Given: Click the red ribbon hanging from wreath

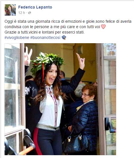Looking at the screenshot, I should (43, 72).
